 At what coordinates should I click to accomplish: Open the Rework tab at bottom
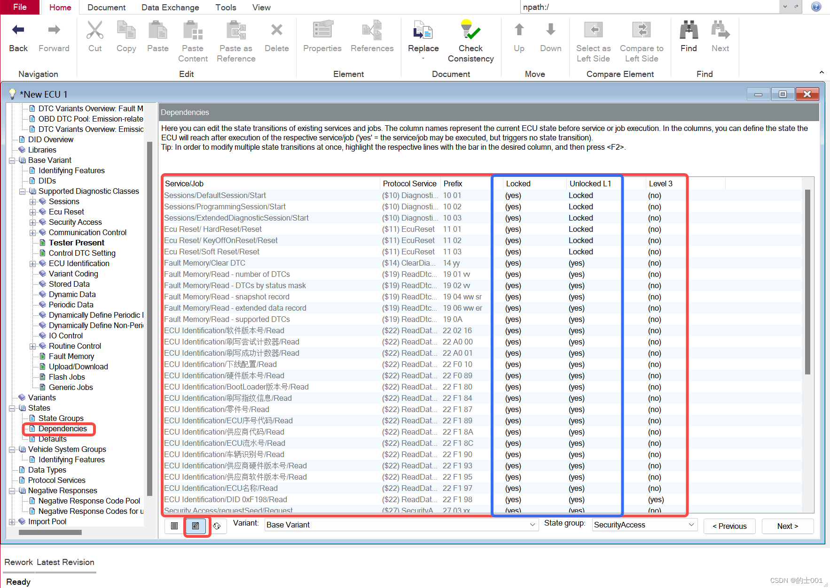tap(19, 562)
